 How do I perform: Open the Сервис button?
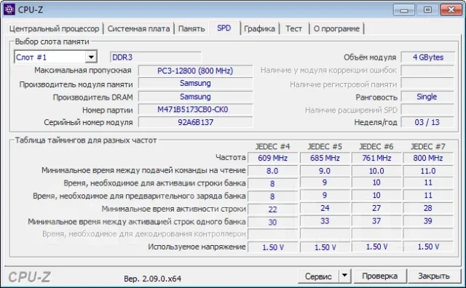click(318, 276)
